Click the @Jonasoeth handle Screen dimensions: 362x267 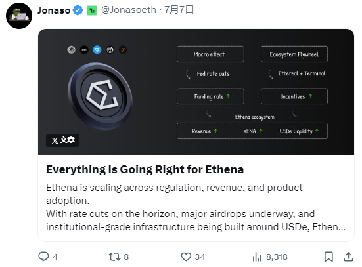[x=129, y=10]
